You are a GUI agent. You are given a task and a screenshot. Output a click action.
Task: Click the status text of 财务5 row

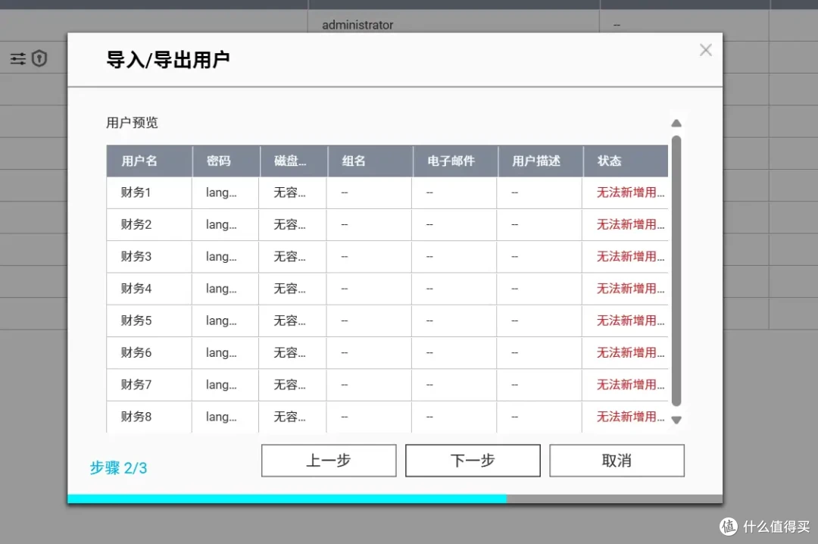(631, 320)
